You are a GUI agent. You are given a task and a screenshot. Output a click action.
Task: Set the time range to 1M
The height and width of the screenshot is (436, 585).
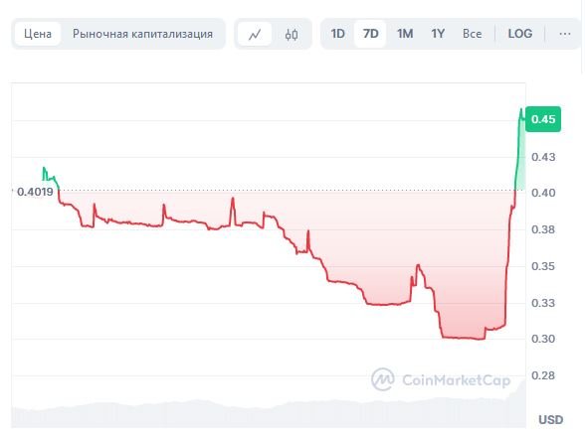point(405,34)
